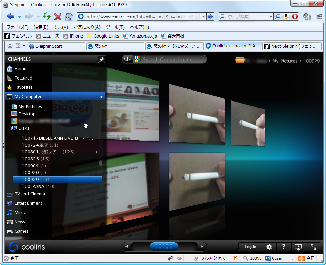Viewport: 326px width, 265px height.
Task: Click the blue Go arrow next to address bar
Action: coord(210,17)
